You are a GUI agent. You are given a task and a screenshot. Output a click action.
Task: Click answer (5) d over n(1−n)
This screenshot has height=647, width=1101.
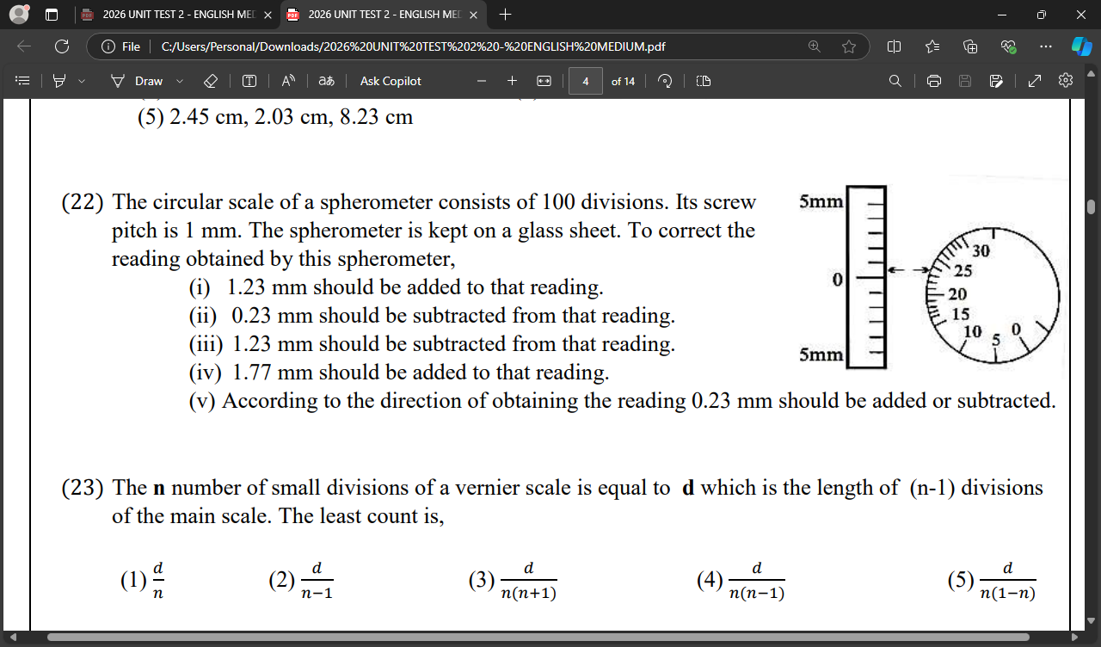click(992, 581)
